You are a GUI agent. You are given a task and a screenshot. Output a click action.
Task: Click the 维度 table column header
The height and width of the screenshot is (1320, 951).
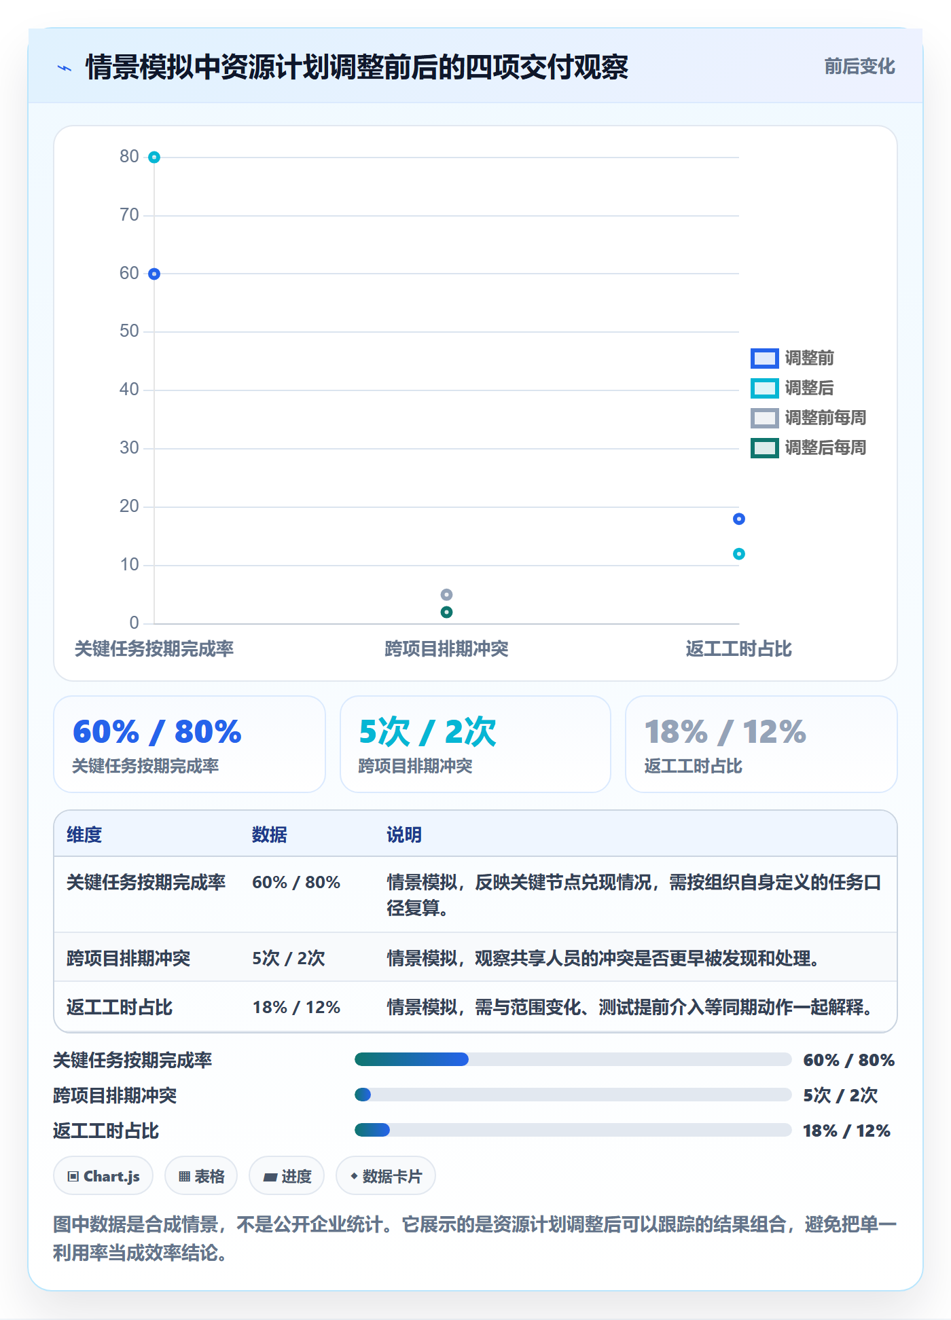tap(84, 835)
